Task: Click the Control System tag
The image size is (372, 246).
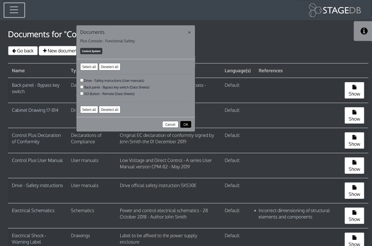Action: point(91,51)
